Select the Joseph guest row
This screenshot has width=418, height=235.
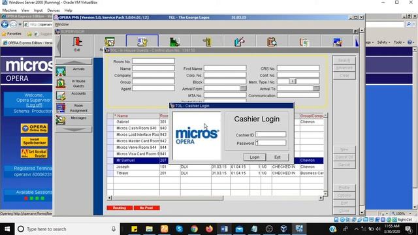coord(215,167)
